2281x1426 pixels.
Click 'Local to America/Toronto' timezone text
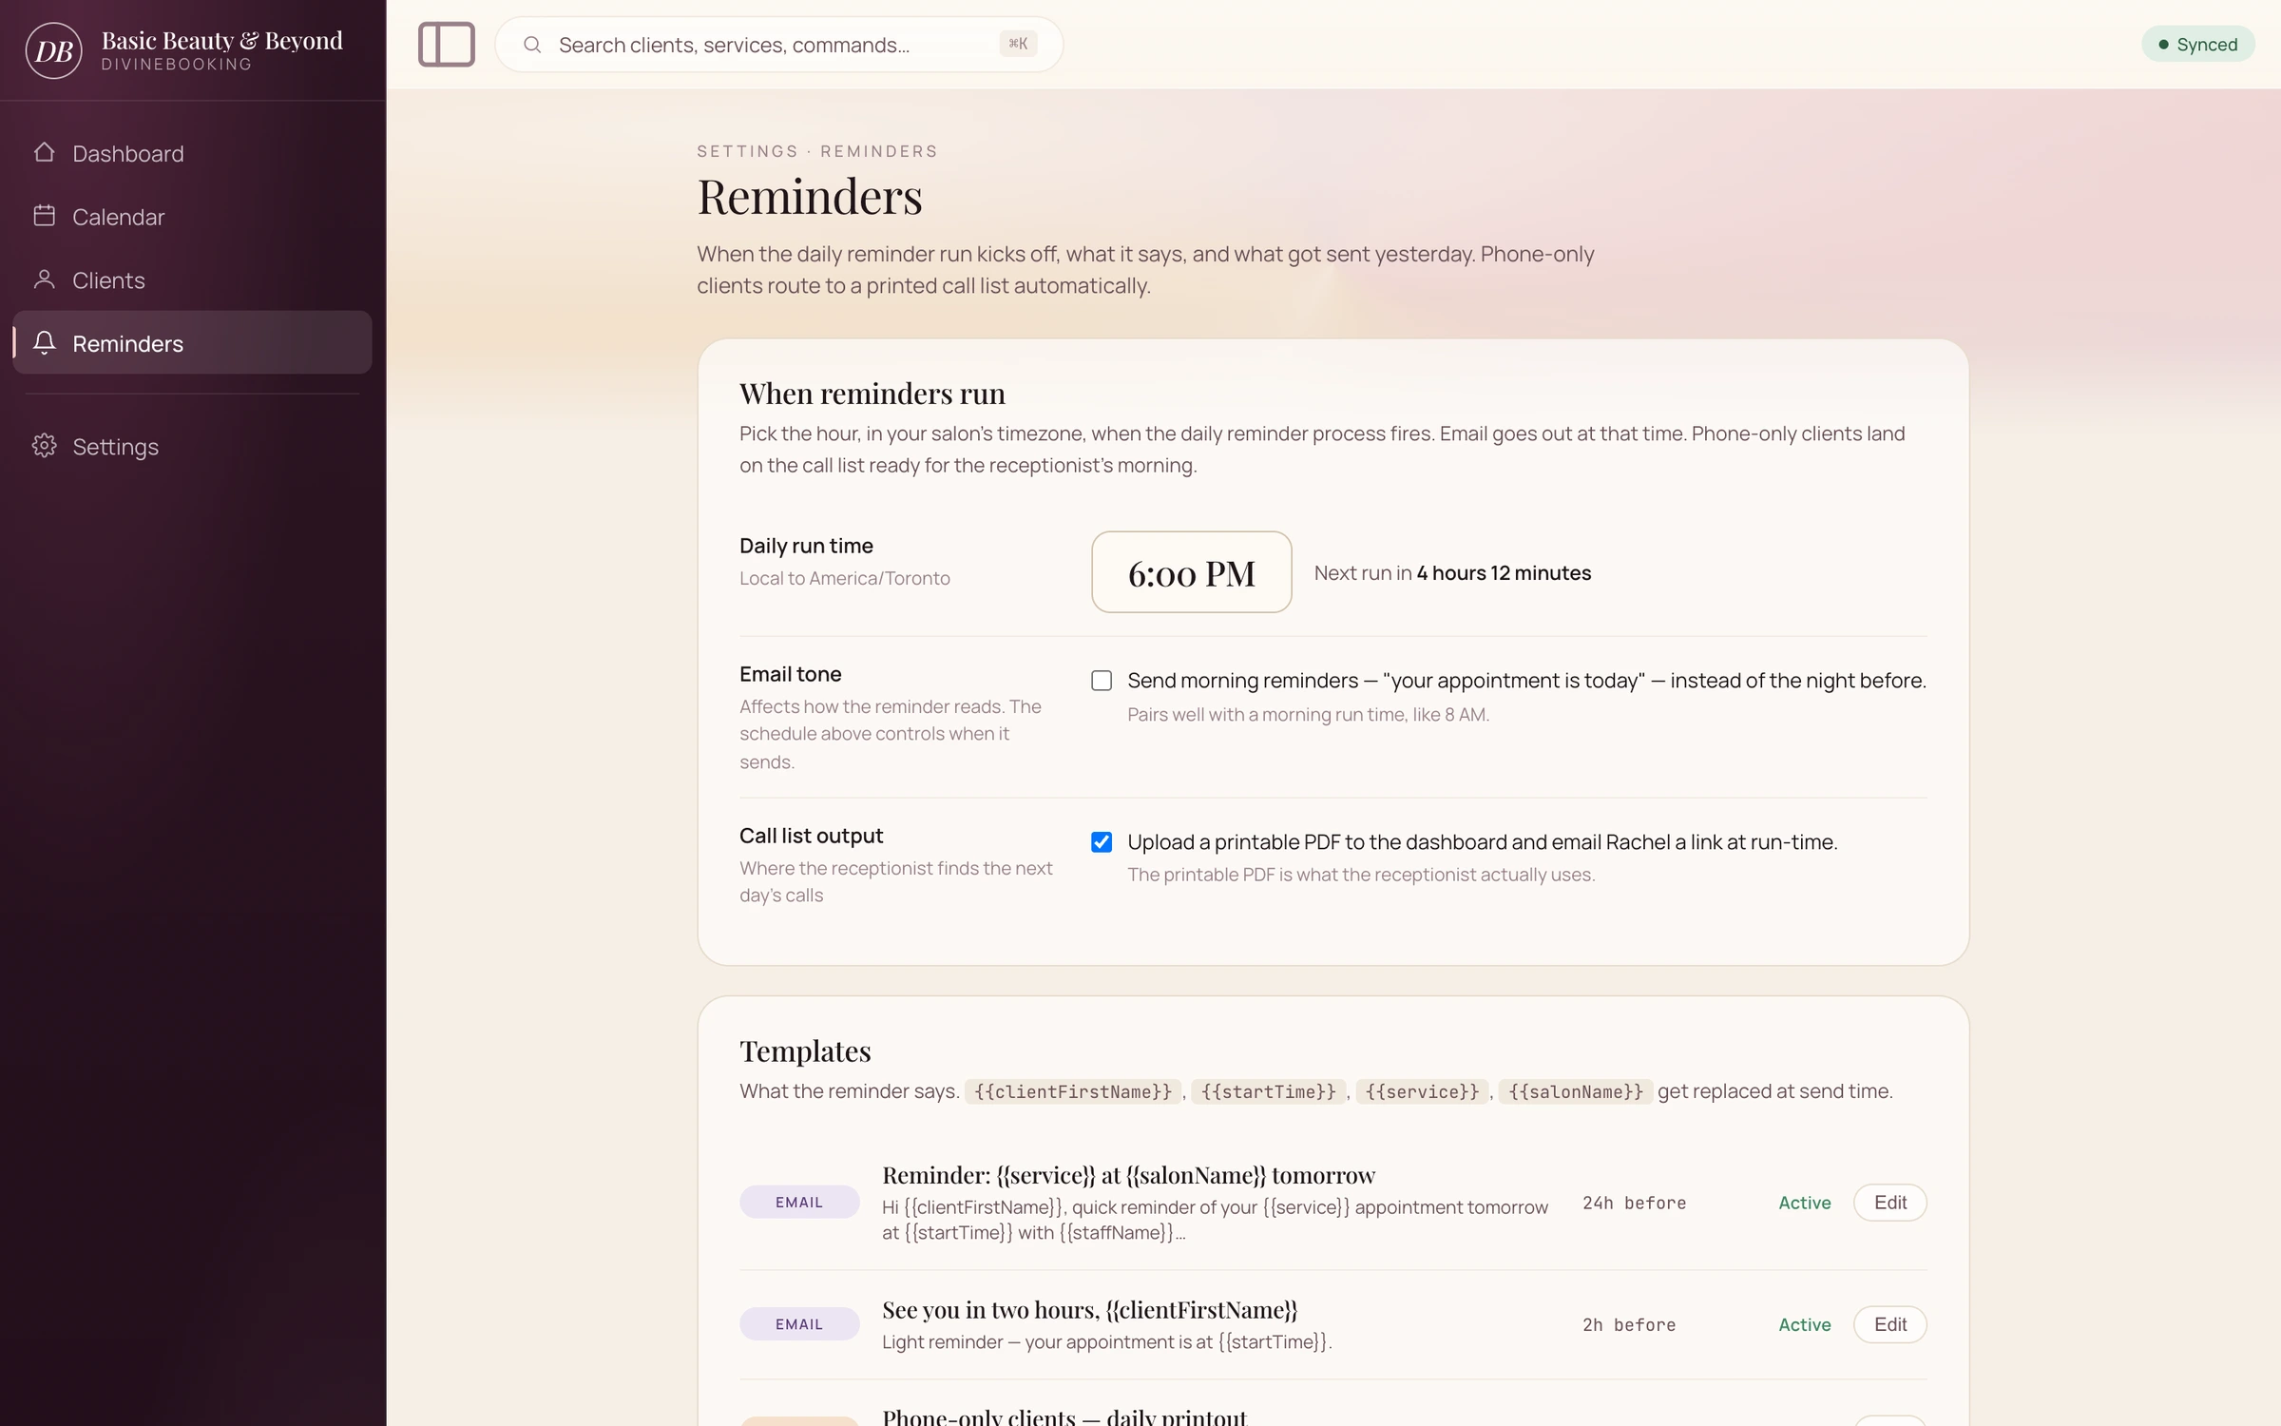(844, 578)
